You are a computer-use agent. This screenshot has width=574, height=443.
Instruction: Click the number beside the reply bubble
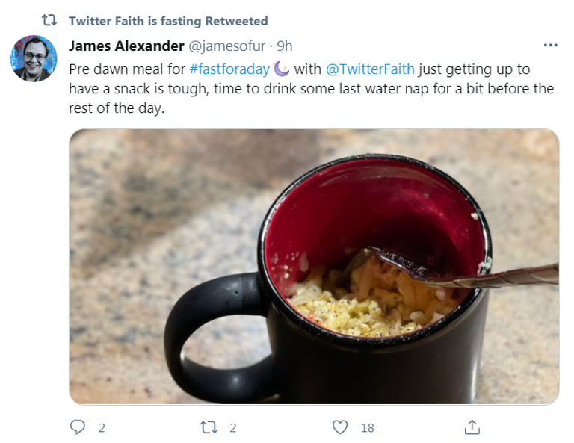click(102, 427)
